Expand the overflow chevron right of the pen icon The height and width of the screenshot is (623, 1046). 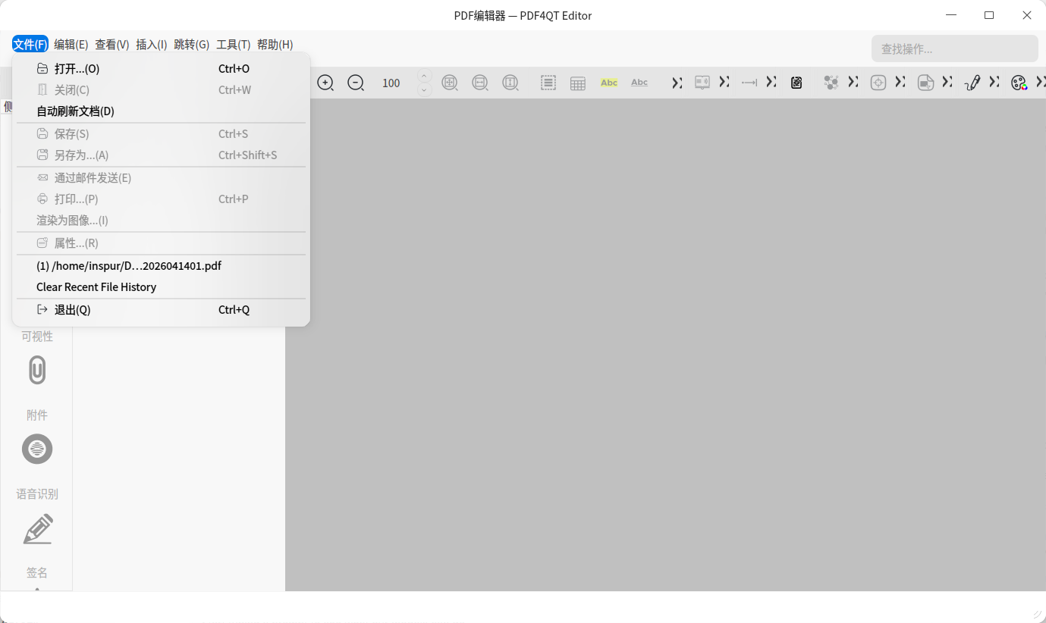pos(994,82)
